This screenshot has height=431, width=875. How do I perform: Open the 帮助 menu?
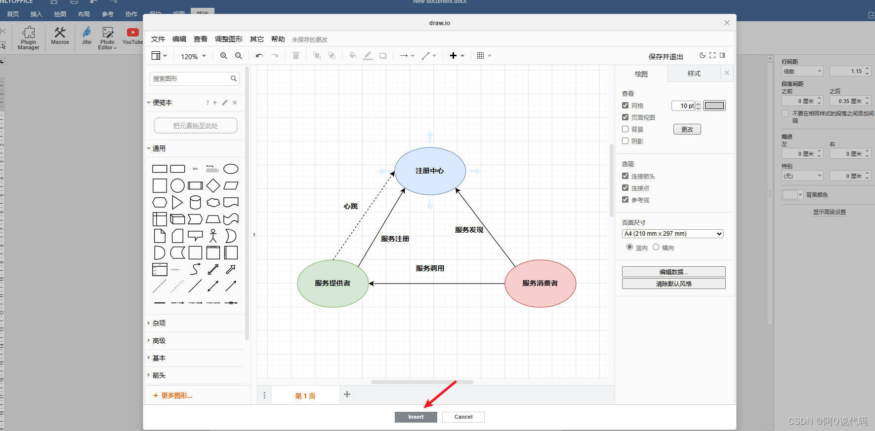[x=278, y=39]
